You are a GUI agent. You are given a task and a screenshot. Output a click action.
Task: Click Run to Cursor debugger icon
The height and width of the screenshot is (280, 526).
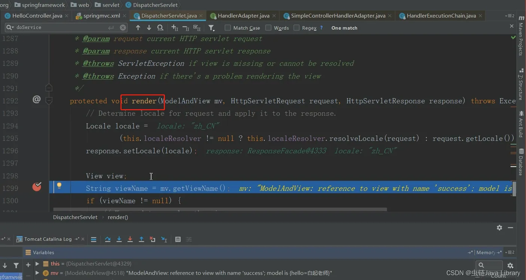(164, 239)
